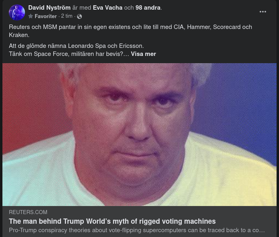
Task: Open the rigged voting machines headline
Action: 112,221
